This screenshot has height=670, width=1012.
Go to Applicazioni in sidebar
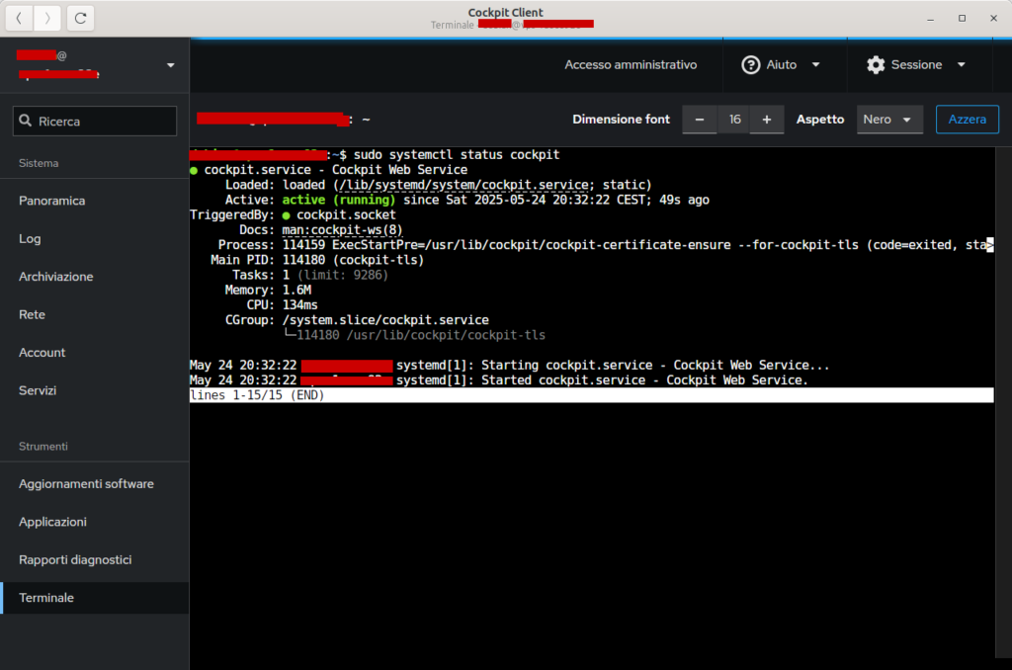(94, 522)
